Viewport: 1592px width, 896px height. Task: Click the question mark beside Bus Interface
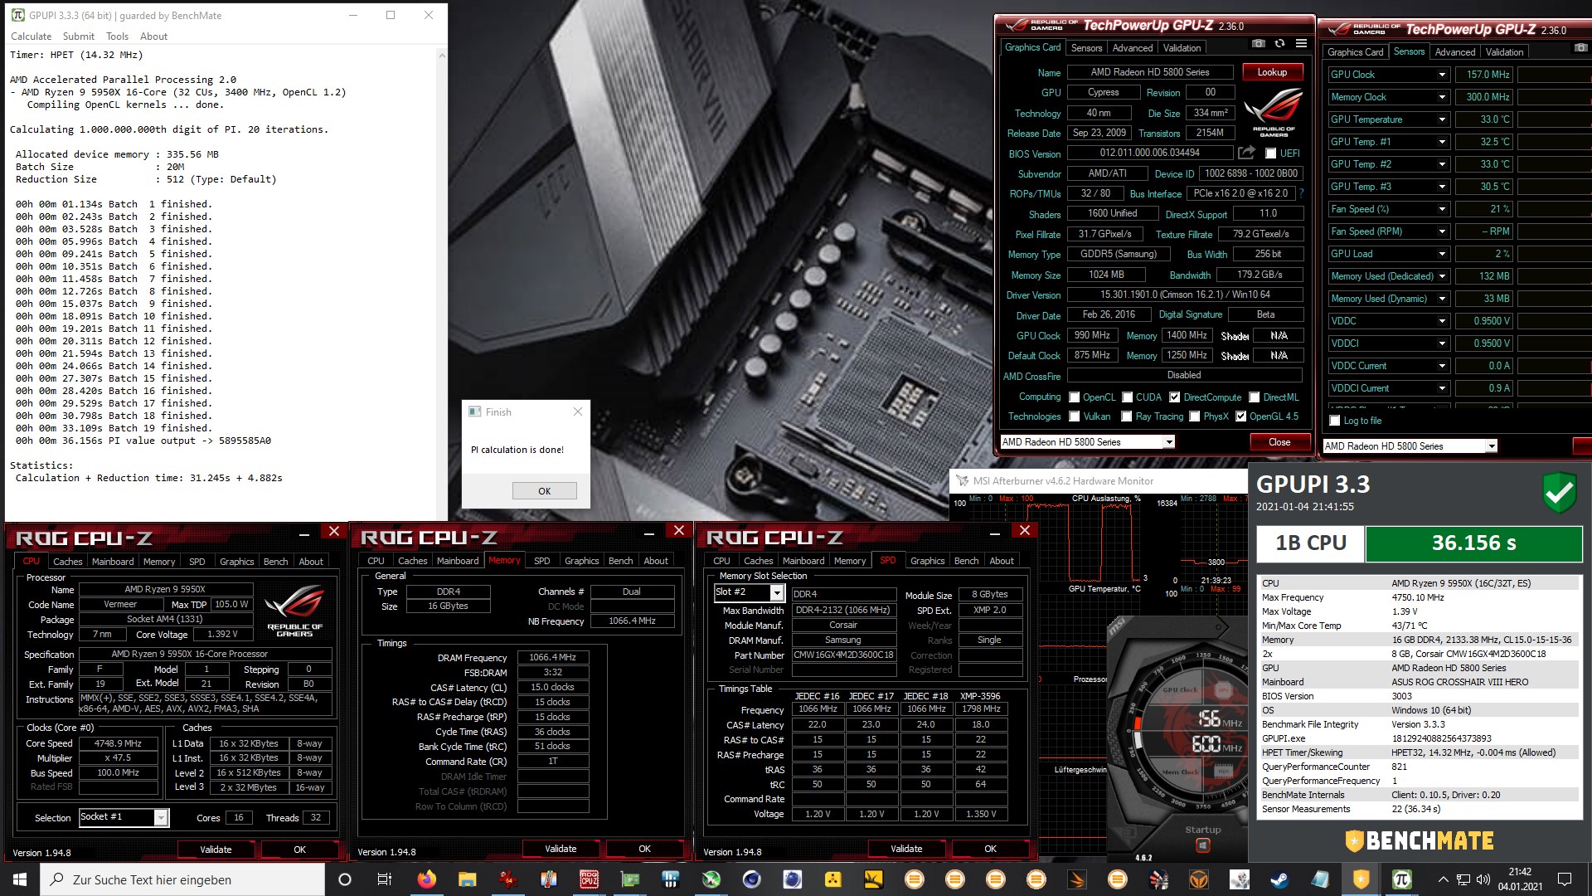point(1301,193)
